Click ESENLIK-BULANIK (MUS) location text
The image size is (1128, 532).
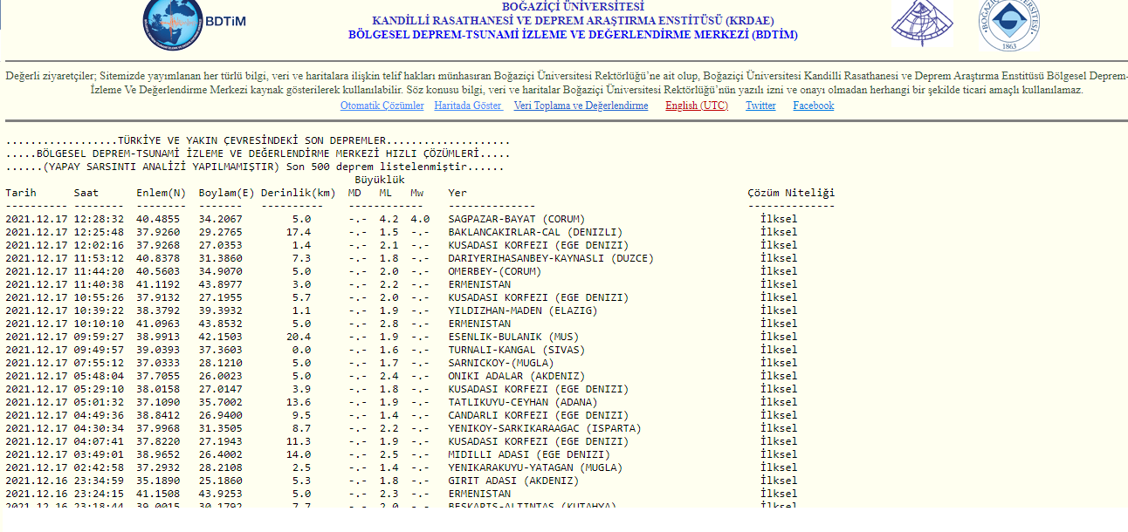tap(513, 337)
